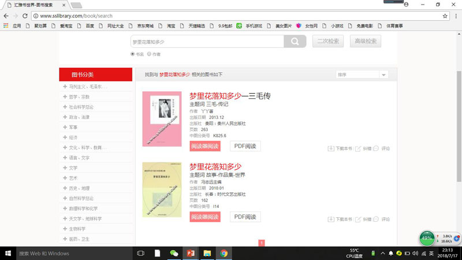
Task: Show hidden tray icons chevron
Action: (382, 254)
